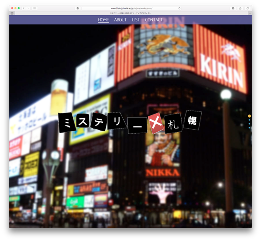Screen dimensions: 261x241
Task: Click the pinned tab icon in tab bar
Action: pos(12,13)
